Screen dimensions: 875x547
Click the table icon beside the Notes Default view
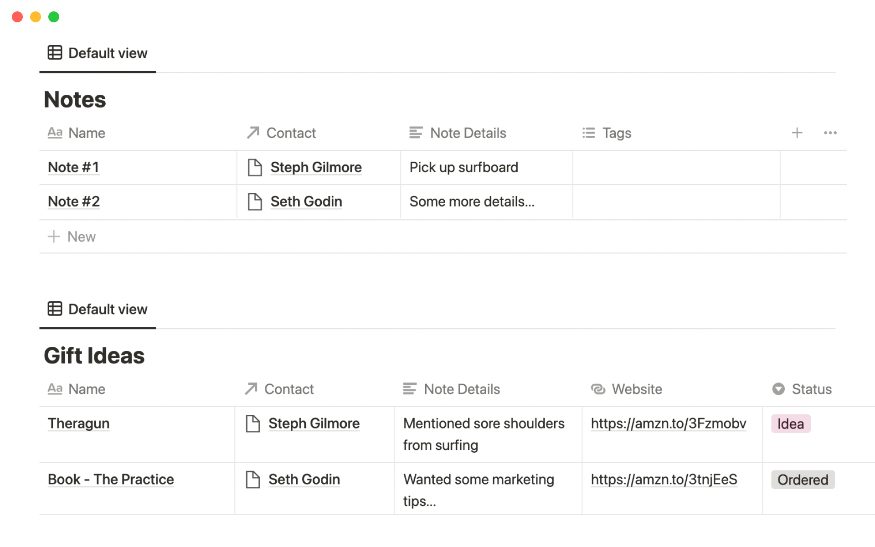point(55,52)
